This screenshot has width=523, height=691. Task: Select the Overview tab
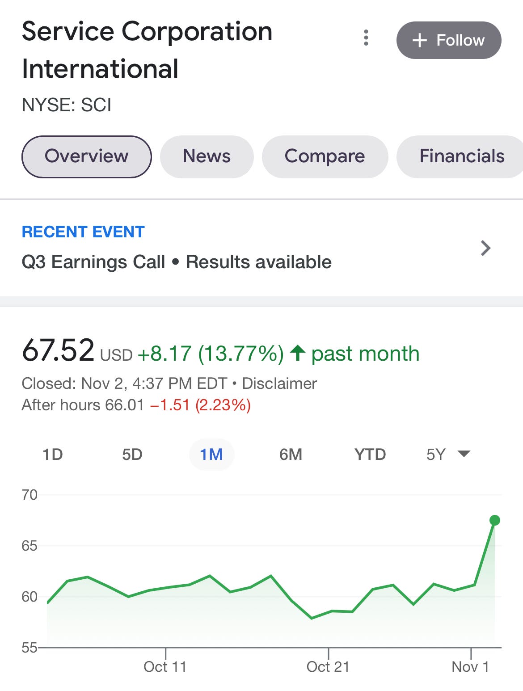[87, 156]
